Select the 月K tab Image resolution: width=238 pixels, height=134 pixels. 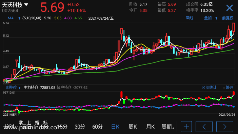(150, 127)
